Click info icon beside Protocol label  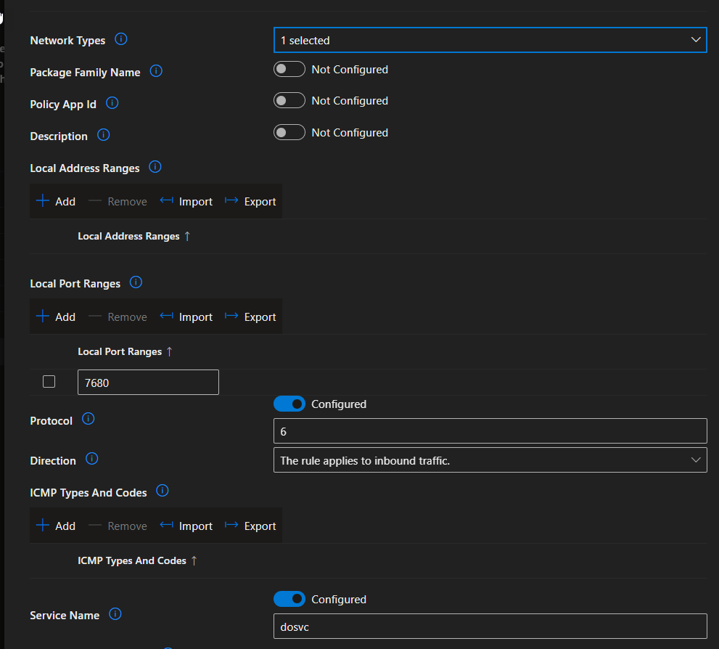click(x=88, y=419)
